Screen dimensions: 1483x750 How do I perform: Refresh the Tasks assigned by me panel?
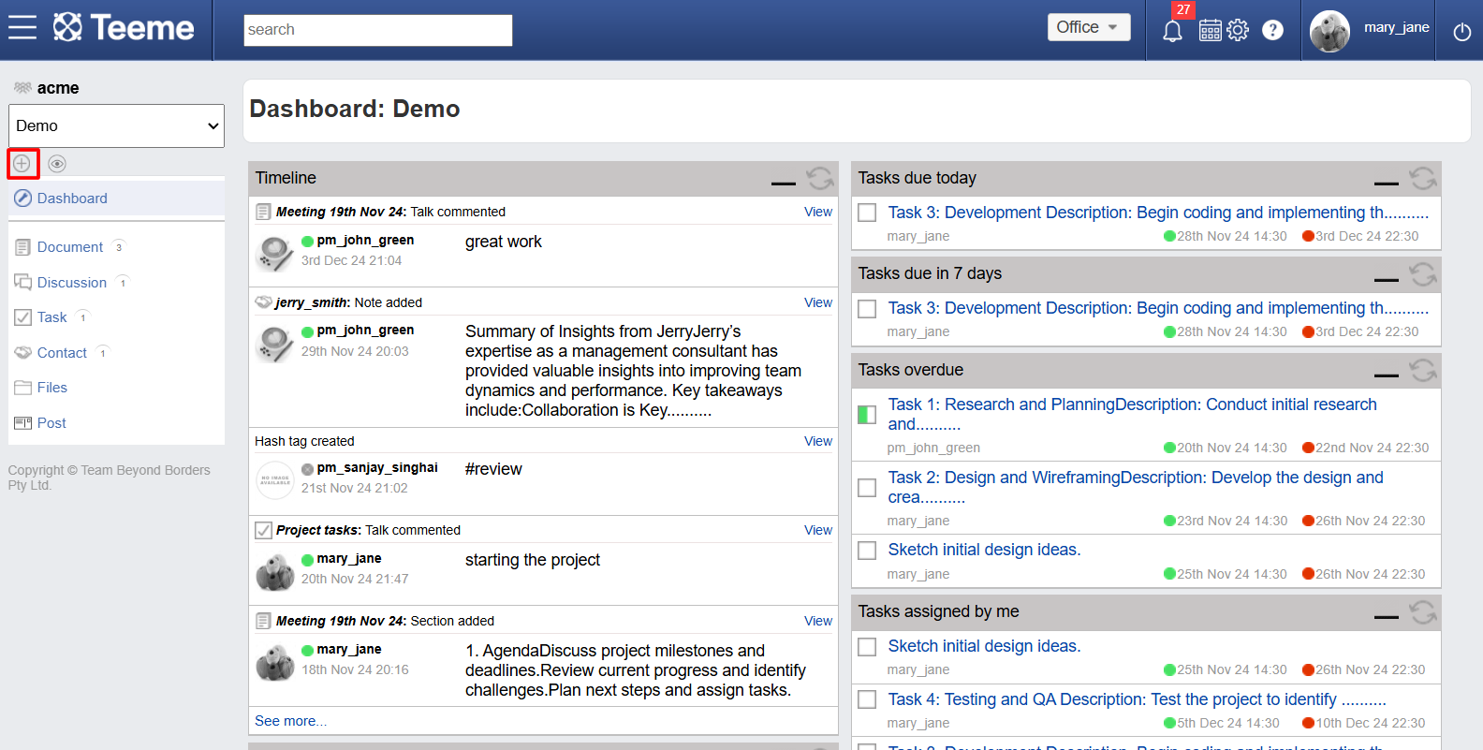click(x=1423, y=611)
